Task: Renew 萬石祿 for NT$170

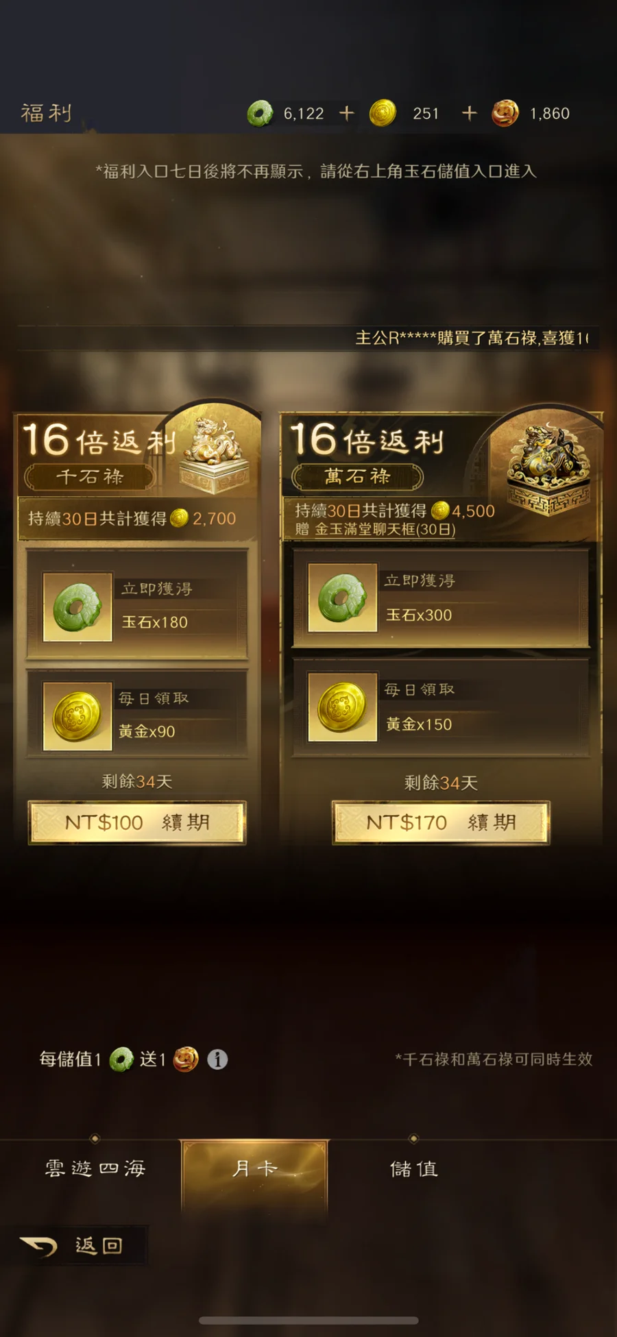Action: (x=441, y=822)
